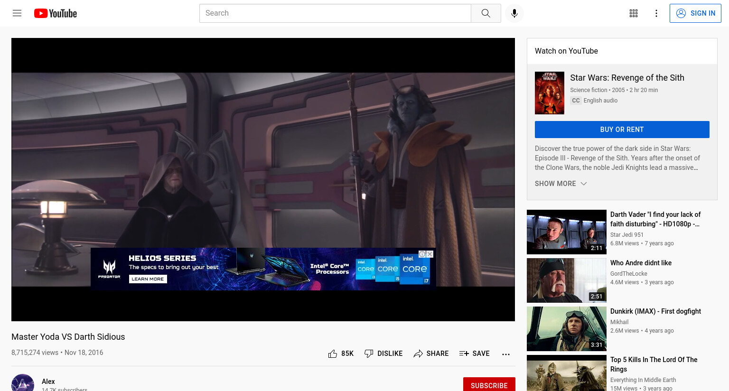This screenshot has height=391, width=729.
Task: Open Dunkirk (IMAX) First dogfight thumbnail
Action: [567, 329]
